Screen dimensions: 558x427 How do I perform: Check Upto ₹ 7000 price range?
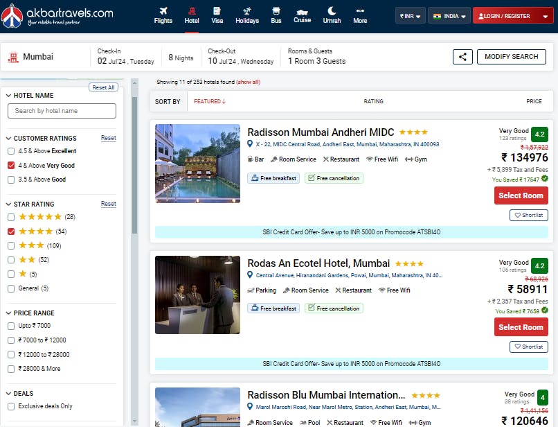point(11,326)
